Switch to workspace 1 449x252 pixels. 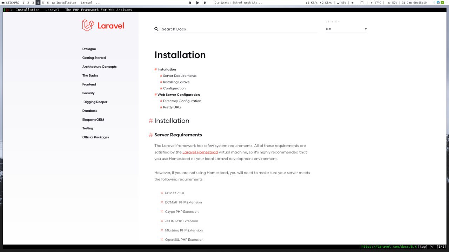coord(23,3)
